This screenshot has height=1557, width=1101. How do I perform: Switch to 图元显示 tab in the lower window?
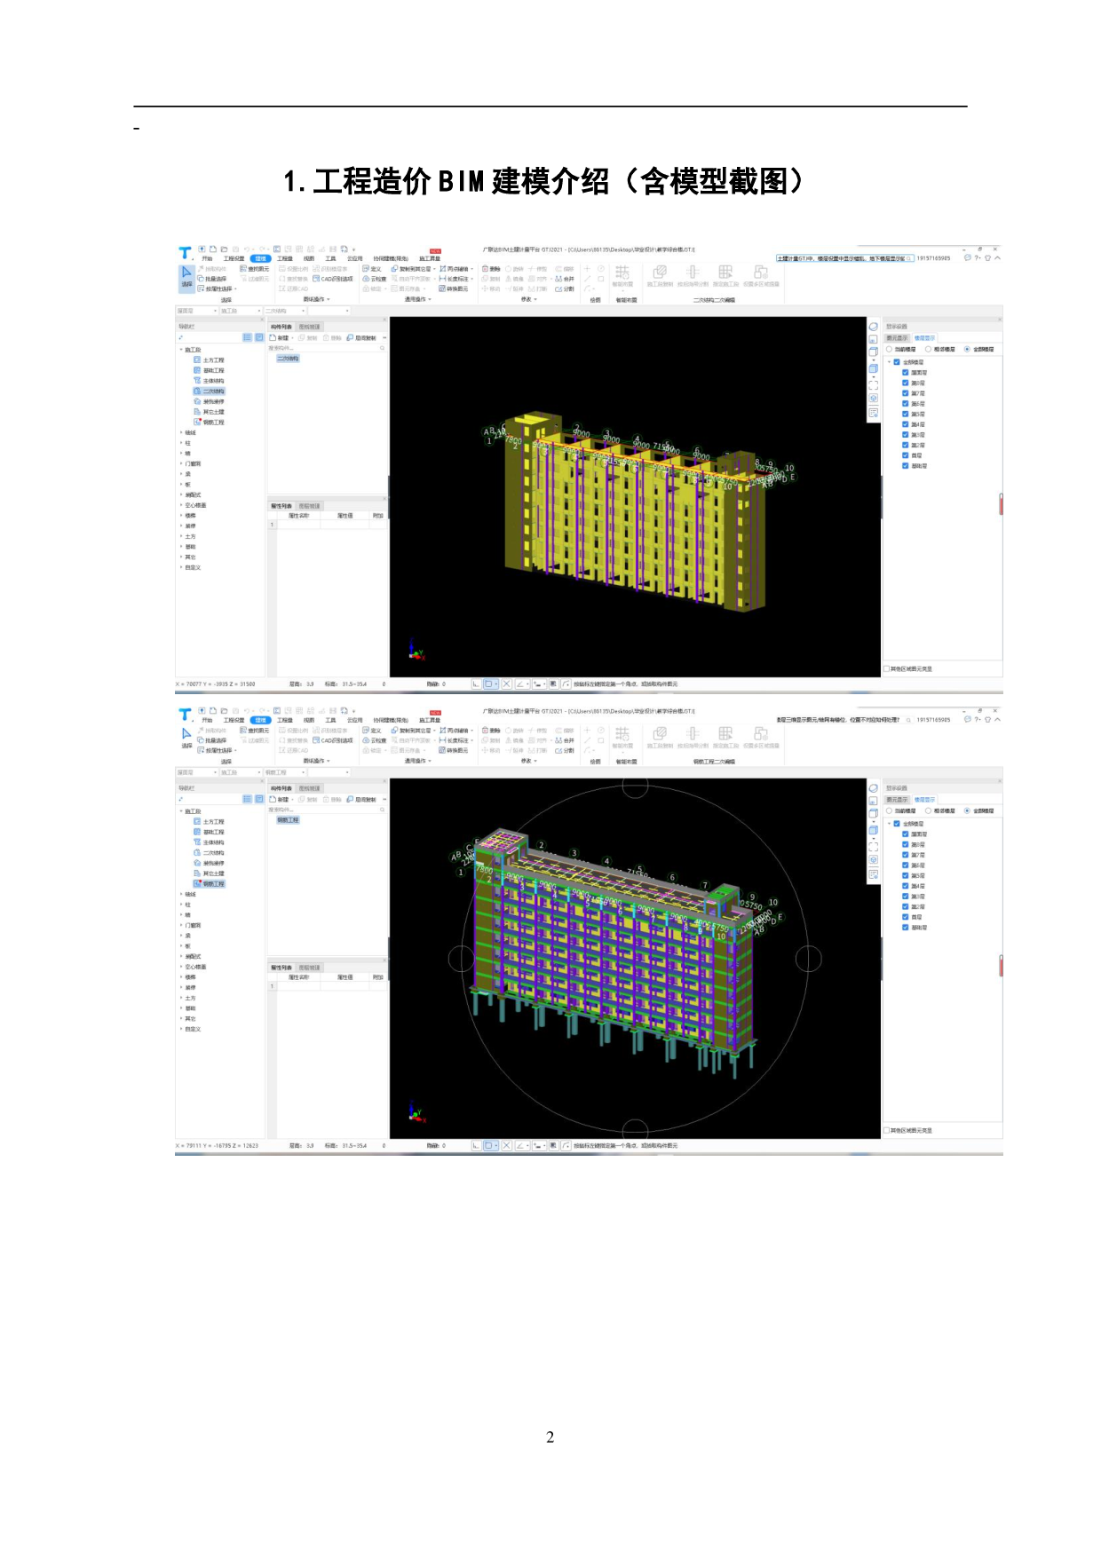pos(897,800)
